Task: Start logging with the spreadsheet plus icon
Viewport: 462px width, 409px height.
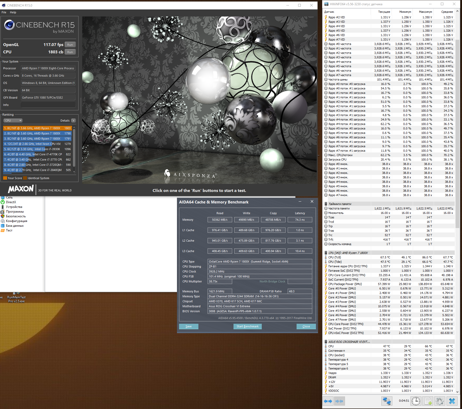Action: pos(428,401)
